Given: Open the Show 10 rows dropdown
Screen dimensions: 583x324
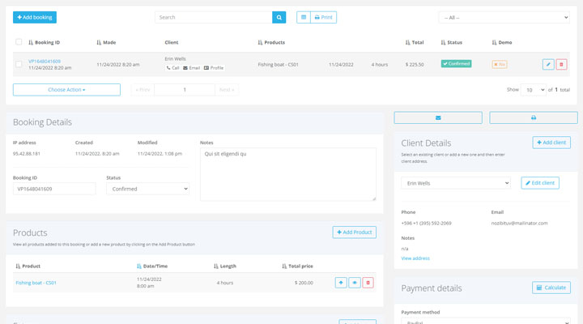Looking at the screenshot, I should point(533,90).
